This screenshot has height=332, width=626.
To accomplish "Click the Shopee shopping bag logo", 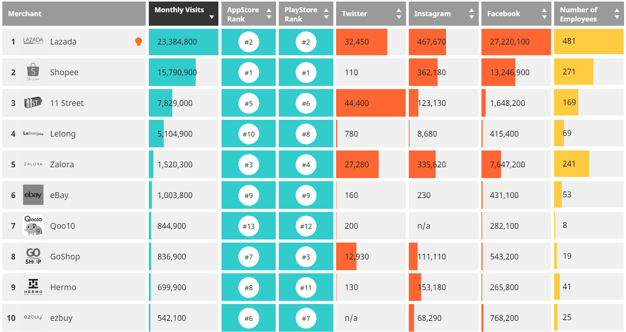I will point(33,72).
